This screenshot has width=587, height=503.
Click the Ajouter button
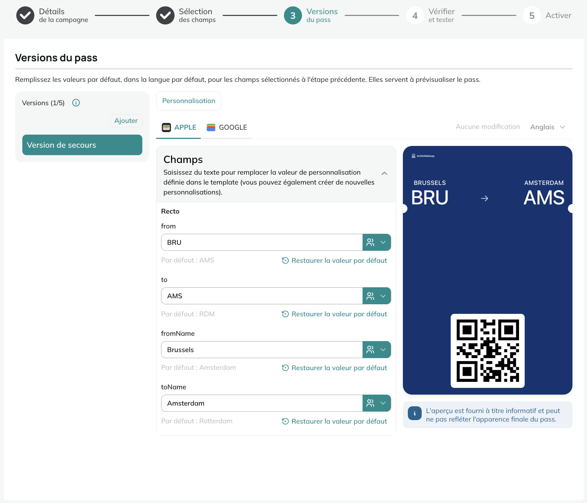(x=126, y=121)
